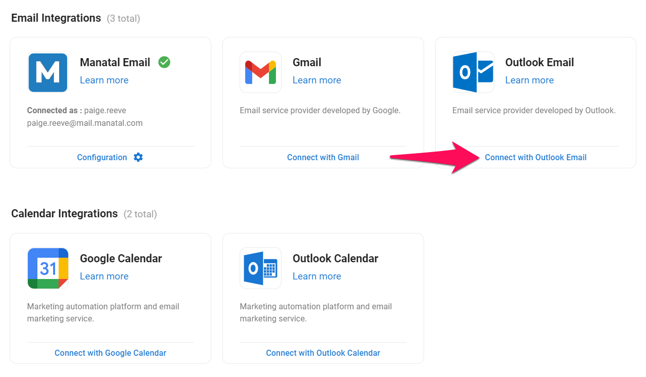This screenshot has width=646, height=377.
Task: Select the Email Integrations section heading
Action: [x=56, y=18]
